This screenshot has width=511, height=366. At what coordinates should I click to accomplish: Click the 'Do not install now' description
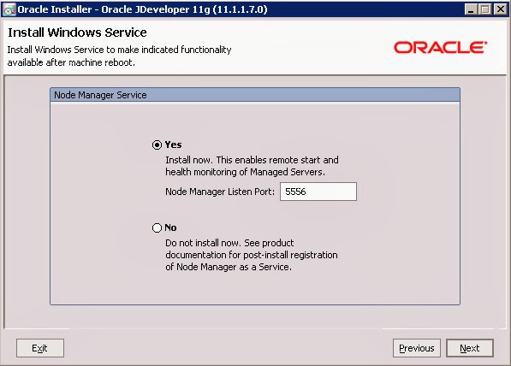point(252,255)
